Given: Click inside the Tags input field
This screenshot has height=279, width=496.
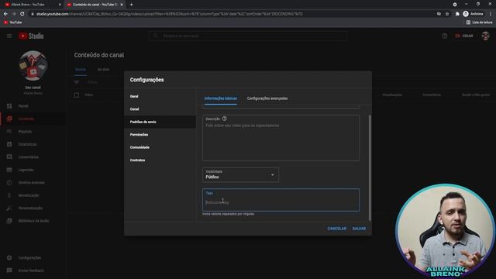Looking at the screenshot, I should 281,200.
